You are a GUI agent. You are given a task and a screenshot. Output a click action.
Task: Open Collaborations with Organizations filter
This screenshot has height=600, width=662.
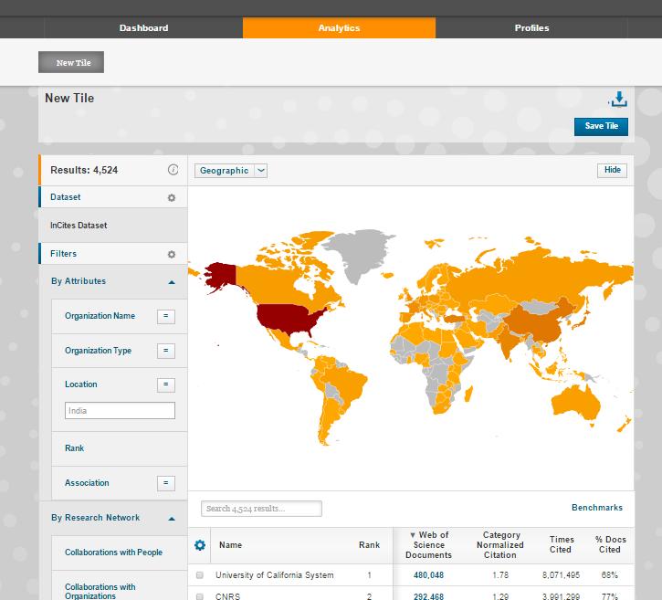point(100,591)
